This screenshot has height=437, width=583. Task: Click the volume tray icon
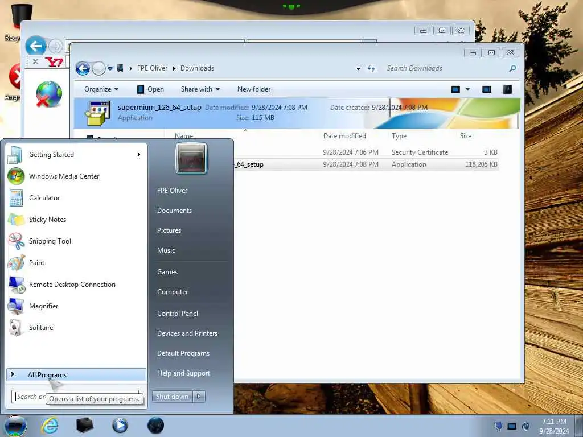point(525,426)
